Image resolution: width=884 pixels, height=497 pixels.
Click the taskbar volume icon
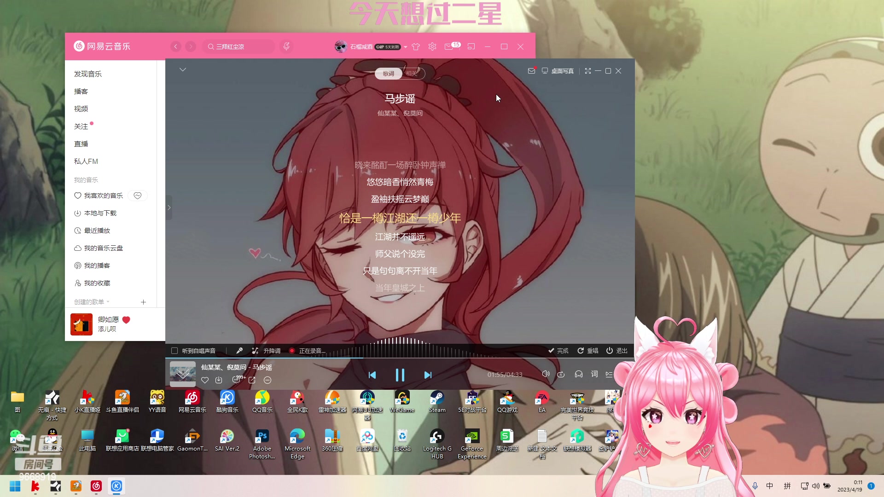(815, 486)
